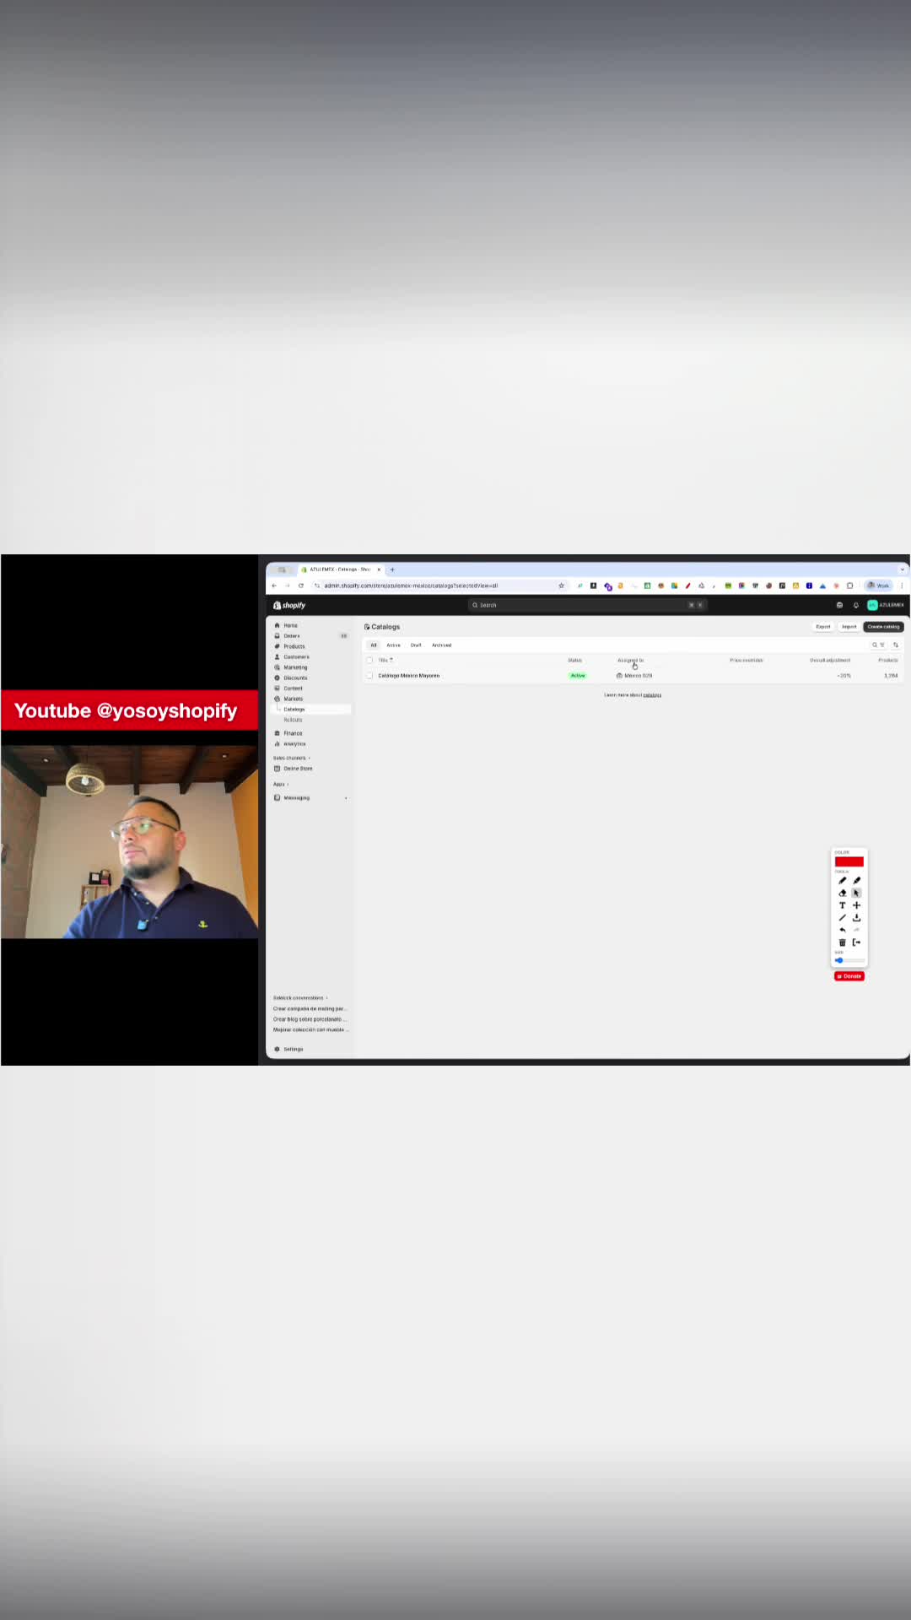The image size is (911, 1620).
Task: Focus the Shopify top Search field
Action: 587,605
